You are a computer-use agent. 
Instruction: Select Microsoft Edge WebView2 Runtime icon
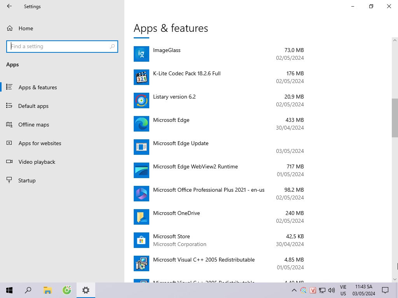tap(141, 170)
